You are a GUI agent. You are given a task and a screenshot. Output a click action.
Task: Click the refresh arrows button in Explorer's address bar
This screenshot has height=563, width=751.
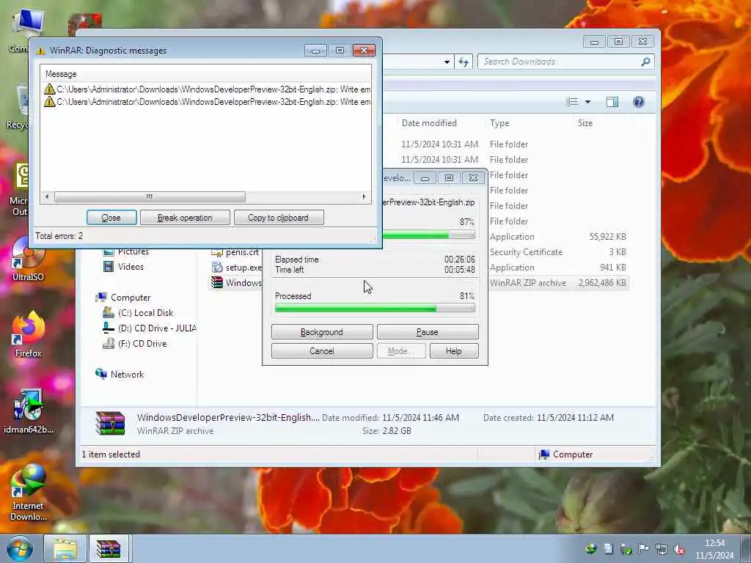click(464, 62)
